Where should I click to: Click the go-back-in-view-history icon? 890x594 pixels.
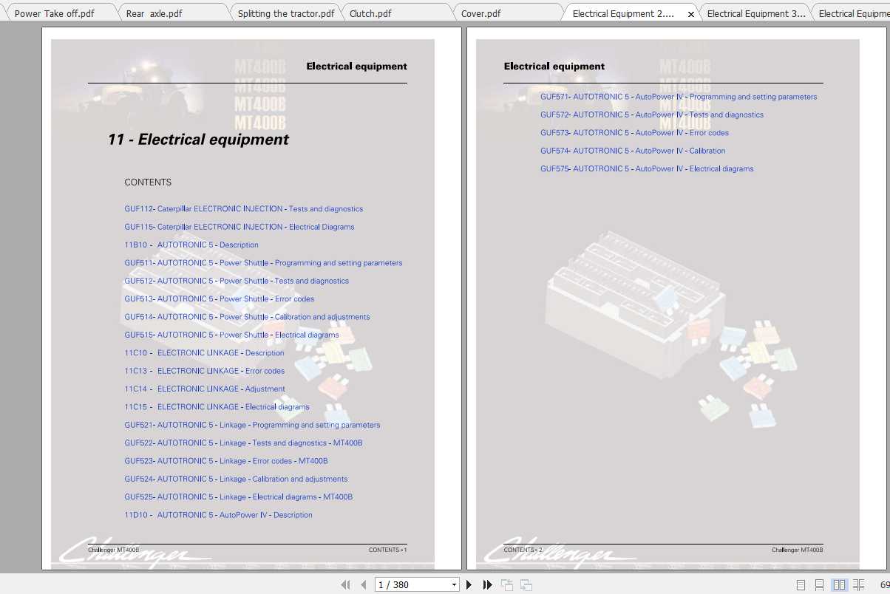tap(507, 584)
